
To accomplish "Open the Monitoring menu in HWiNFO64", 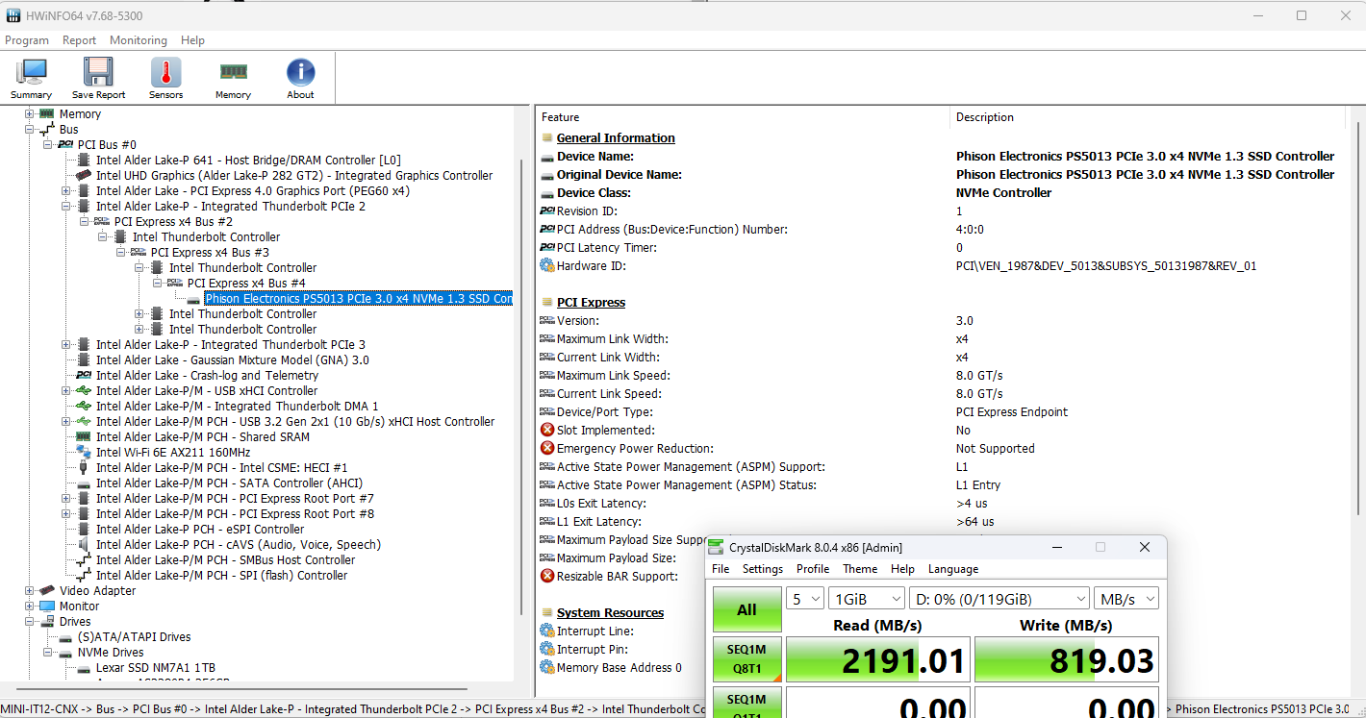I will [x=139, y=40].
